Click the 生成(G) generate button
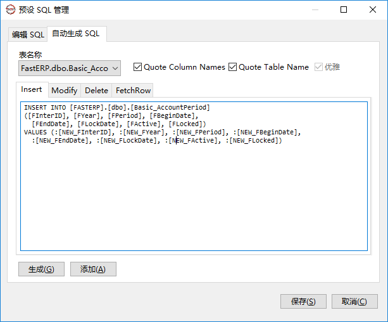The image size is (388, 322). (41, 269)
